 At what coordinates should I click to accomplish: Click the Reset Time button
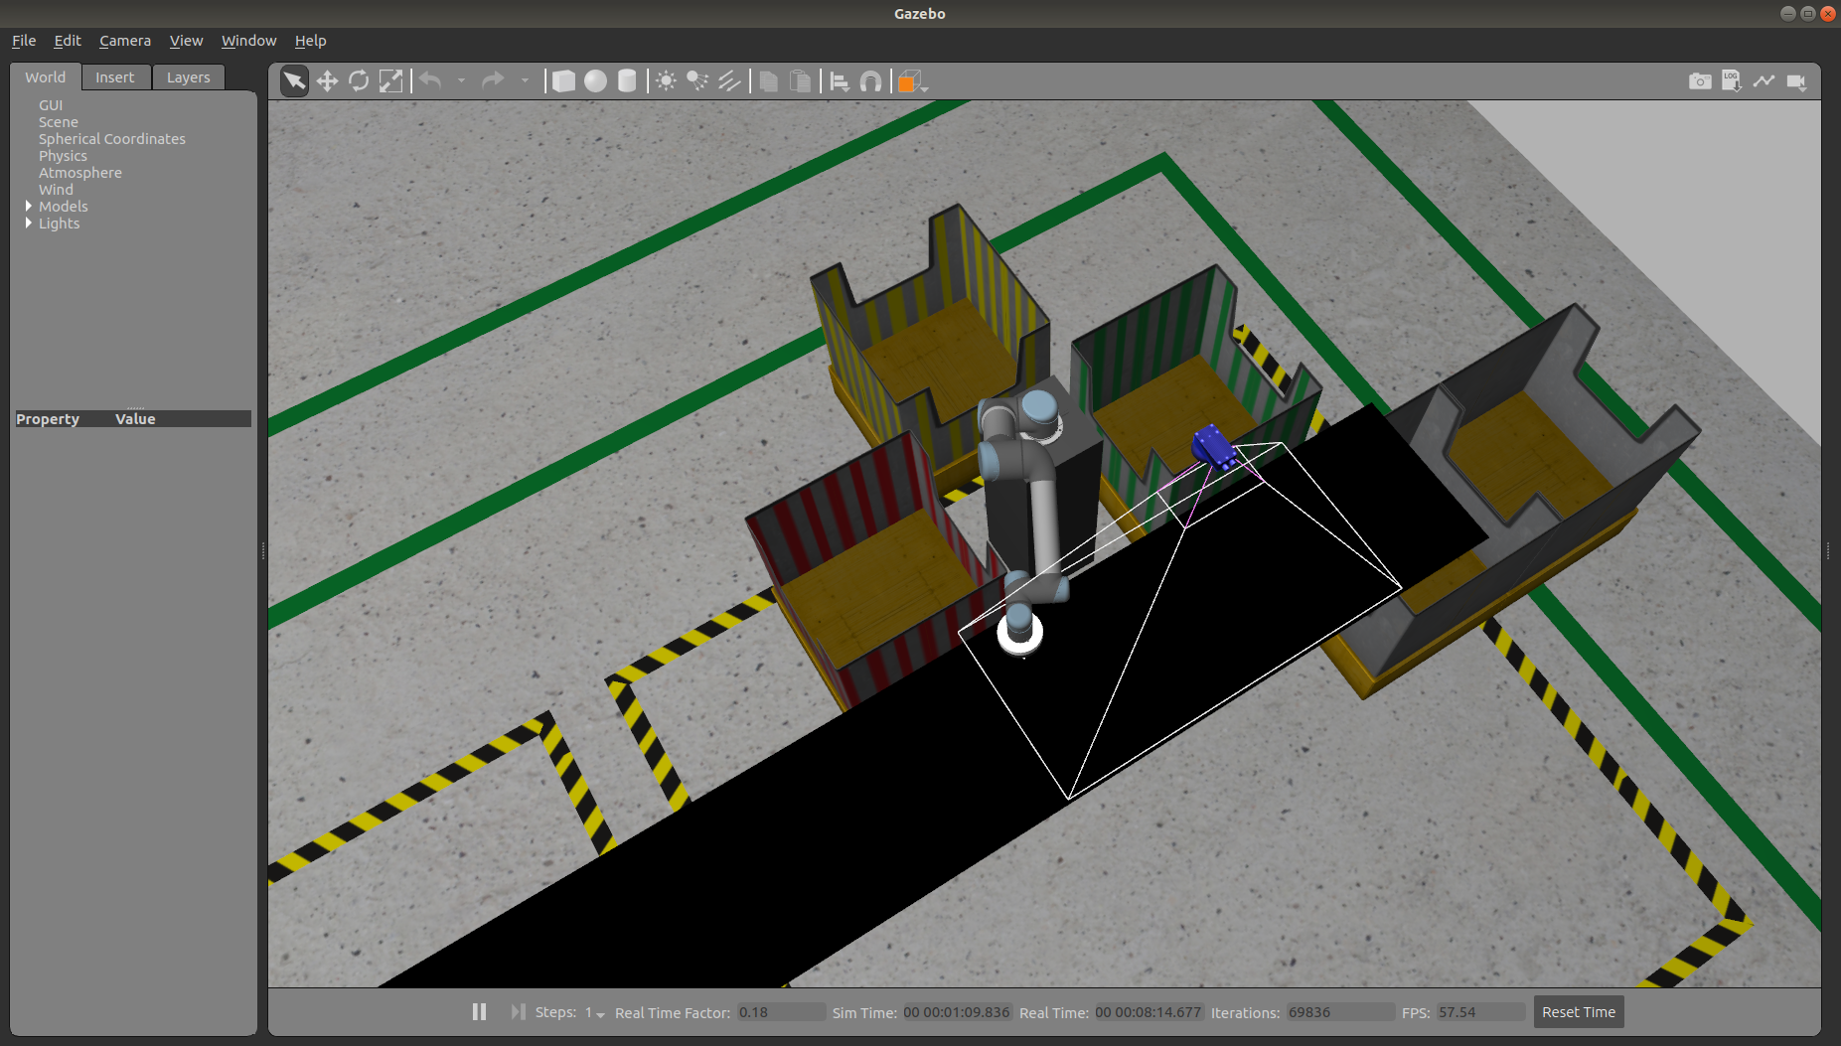(x=1578, y=1012)
